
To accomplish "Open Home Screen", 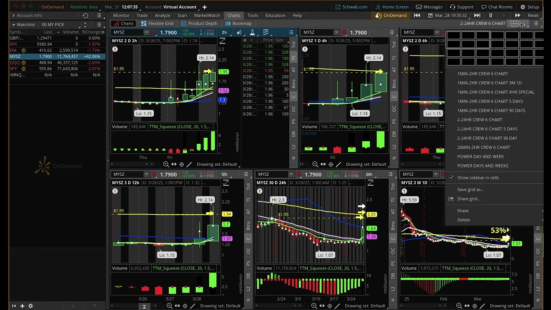I will (x=392, y=7).
